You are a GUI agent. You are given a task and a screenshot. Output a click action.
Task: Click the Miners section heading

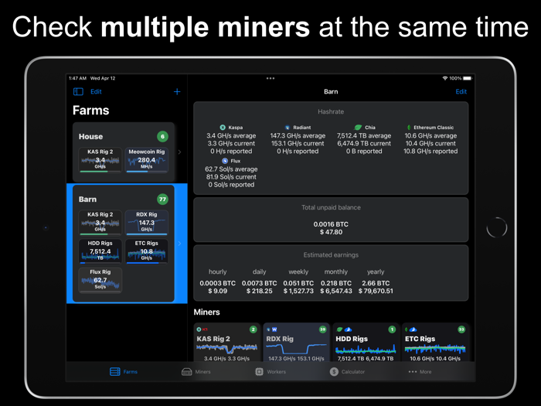(x=206, y=312)
